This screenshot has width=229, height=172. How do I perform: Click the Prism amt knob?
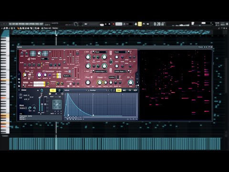(25, 75)
